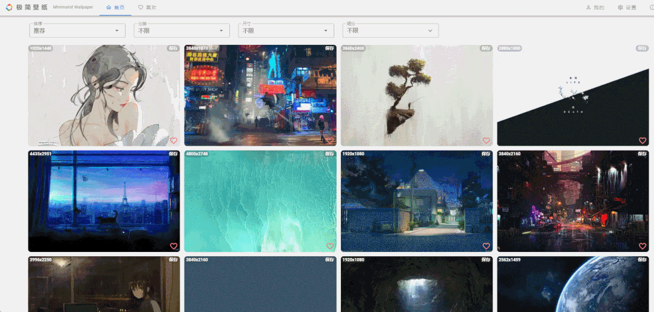
Task: Open 设置 settings
Action: tap(627, 7)
